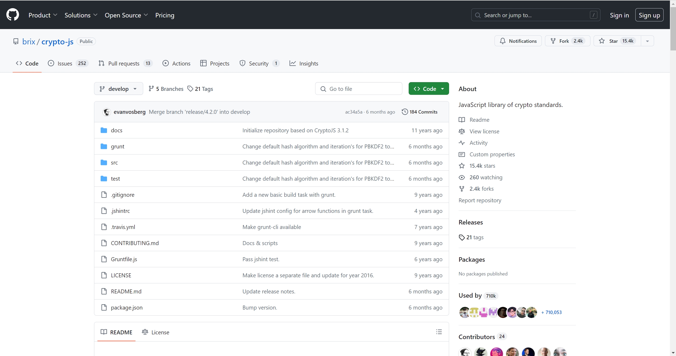Open the Gruntfile.js file link
The height and width of the screenshot is (356, 676).
pos(124,259)
